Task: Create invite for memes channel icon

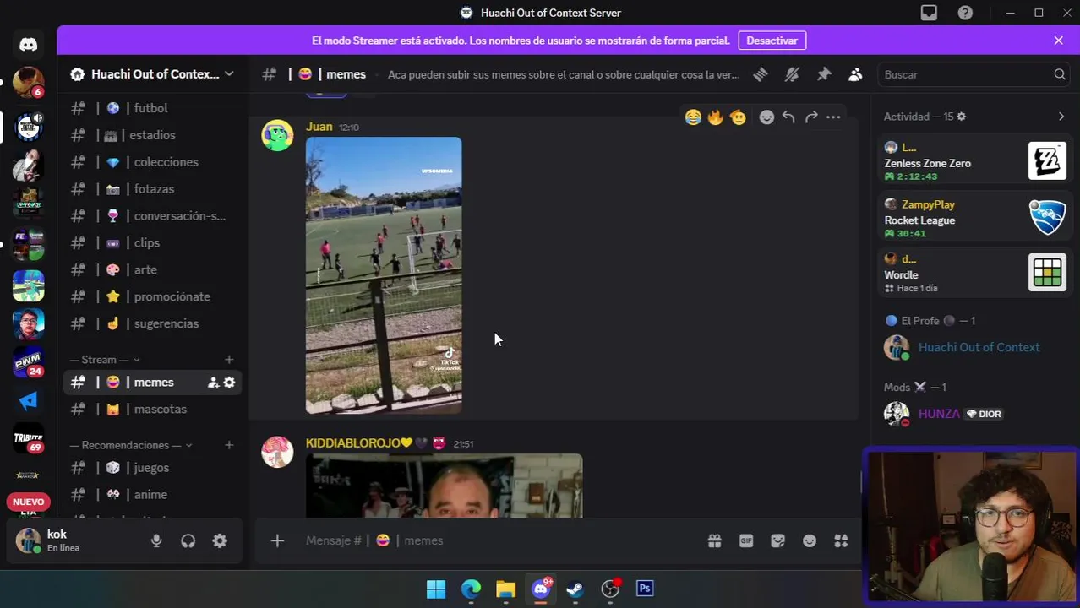Action: [x=213, y=383]
